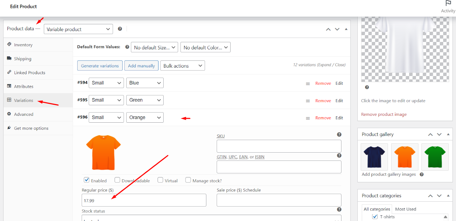456x221 pixels.
Task: Open size dropdown for variation #596
Action: pyautogui.click(x=106, y=117)
